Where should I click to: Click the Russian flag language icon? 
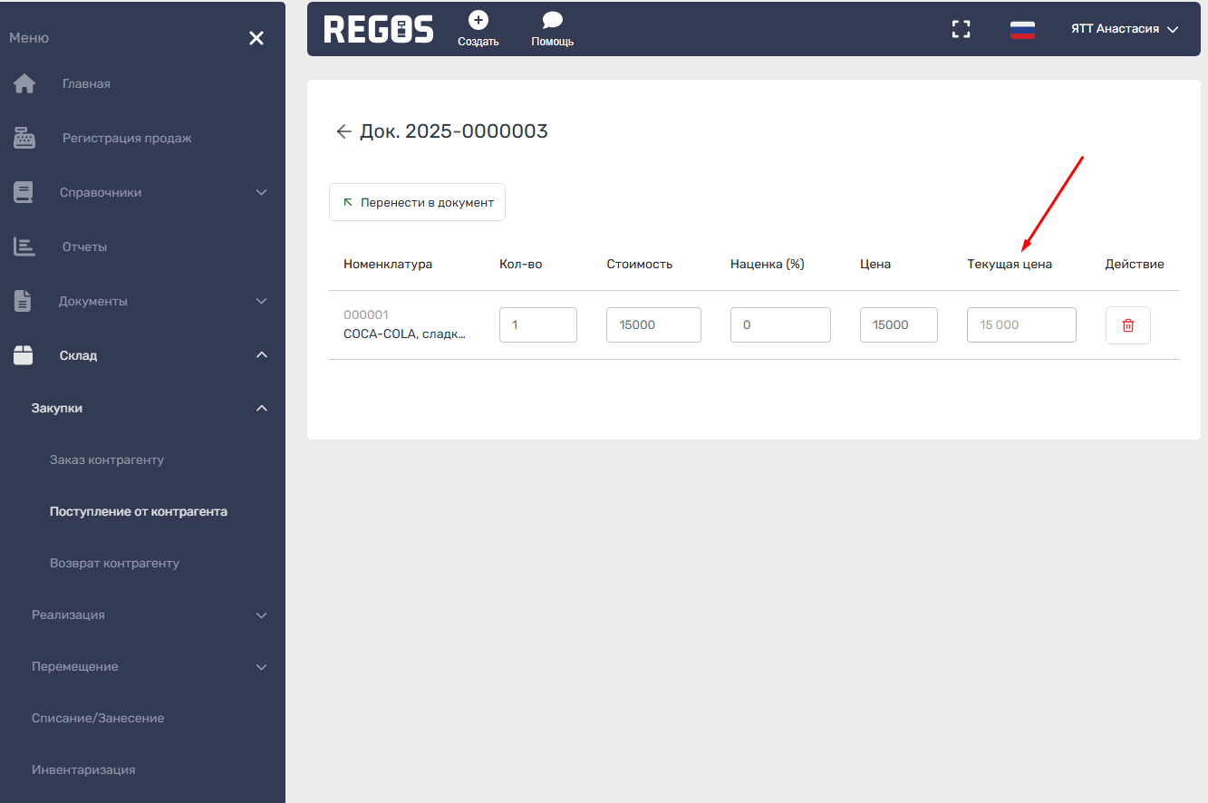[x=1022, y=29]
